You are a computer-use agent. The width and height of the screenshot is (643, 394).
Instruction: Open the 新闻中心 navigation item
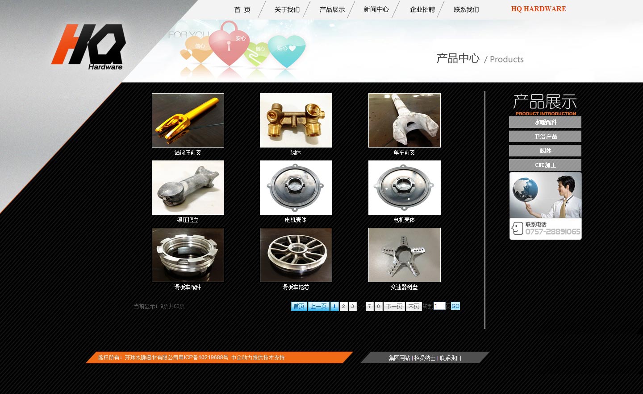pyautogui.click(x=376, y=9)
